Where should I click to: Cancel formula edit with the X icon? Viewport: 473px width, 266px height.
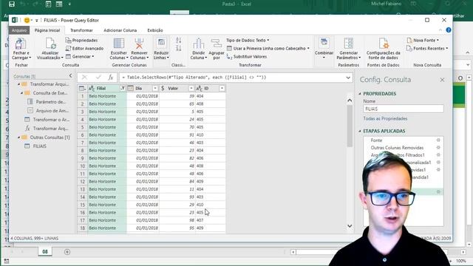[84, 78]
